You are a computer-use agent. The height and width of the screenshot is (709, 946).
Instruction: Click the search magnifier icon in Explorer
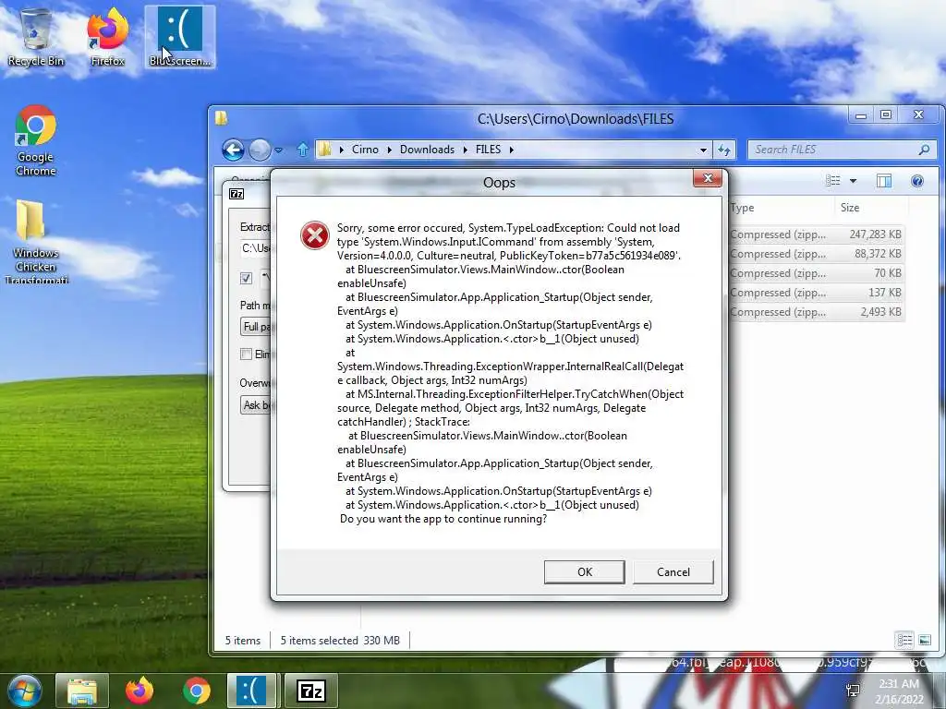coord(924,150)
